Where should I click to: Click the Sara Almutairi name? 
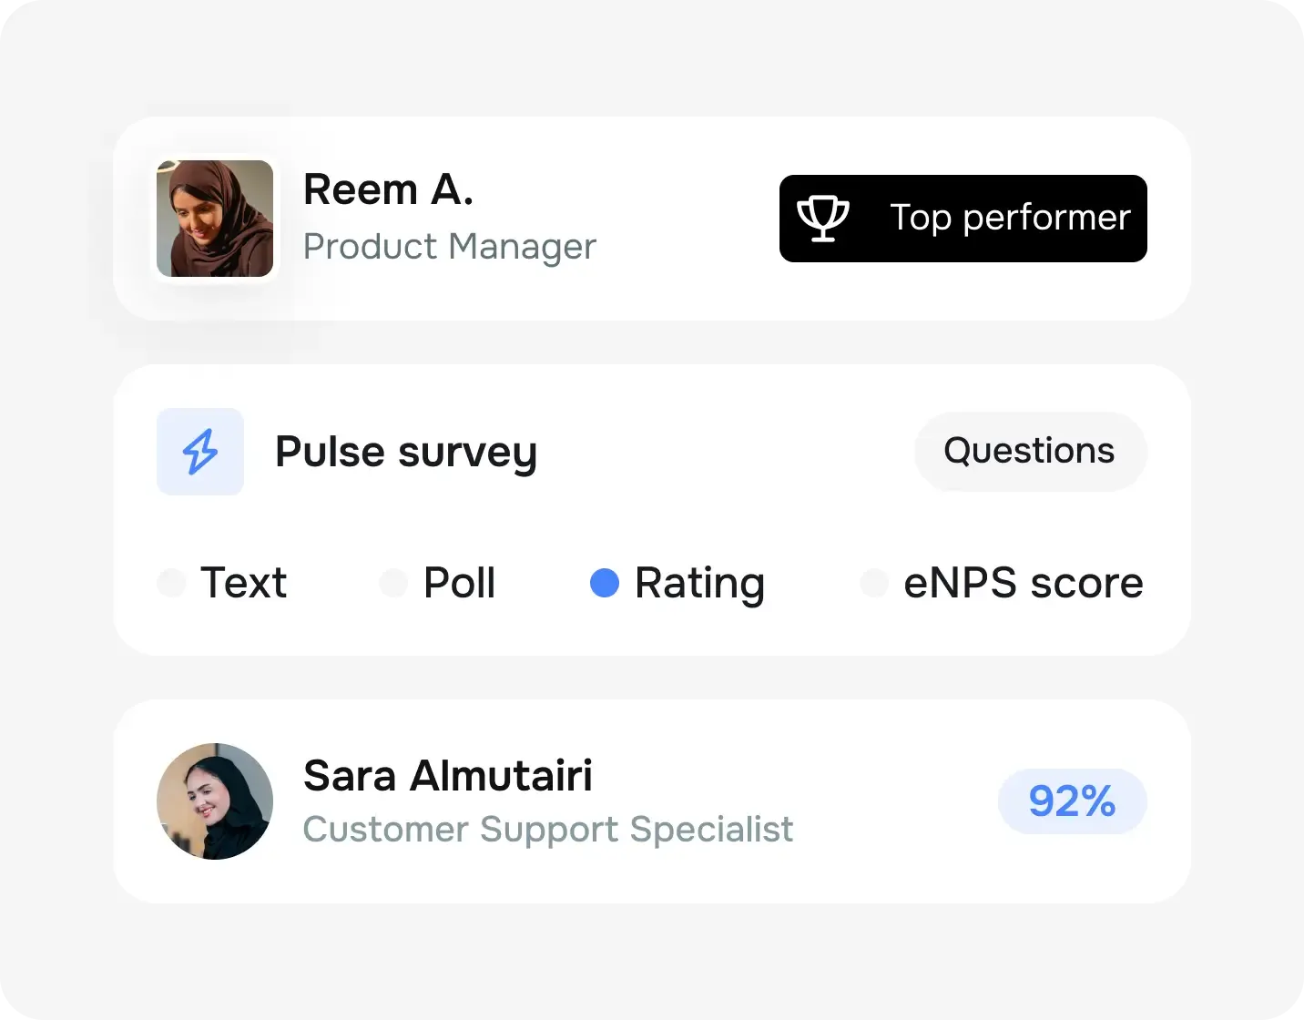[x=447, y=776]
